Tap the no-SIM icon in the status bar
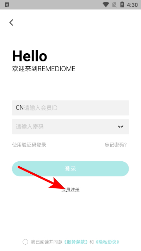Screen dimensions: 141x251 click(114, 5)
